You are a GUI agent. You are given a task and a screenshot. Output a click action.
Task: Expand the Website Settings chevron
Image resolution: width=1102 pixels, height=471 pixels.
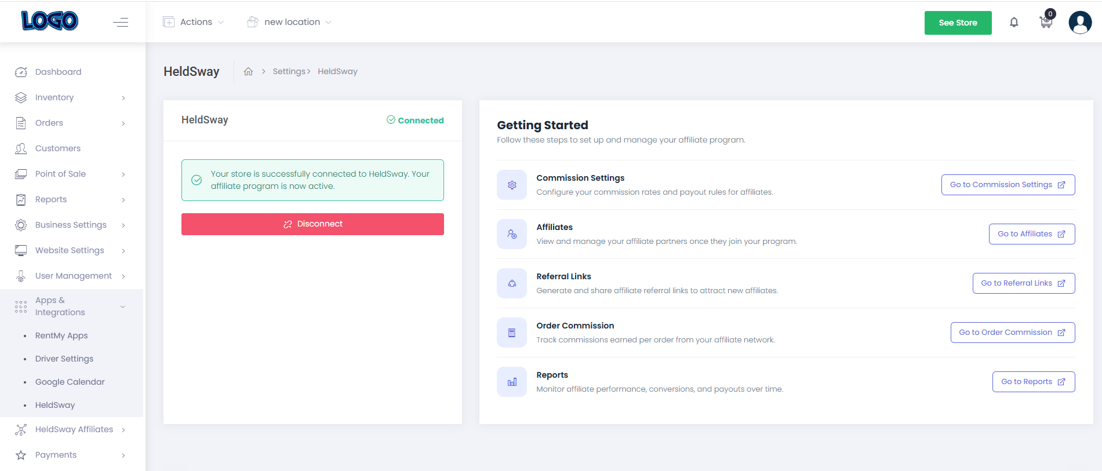(x=123, y=251)
